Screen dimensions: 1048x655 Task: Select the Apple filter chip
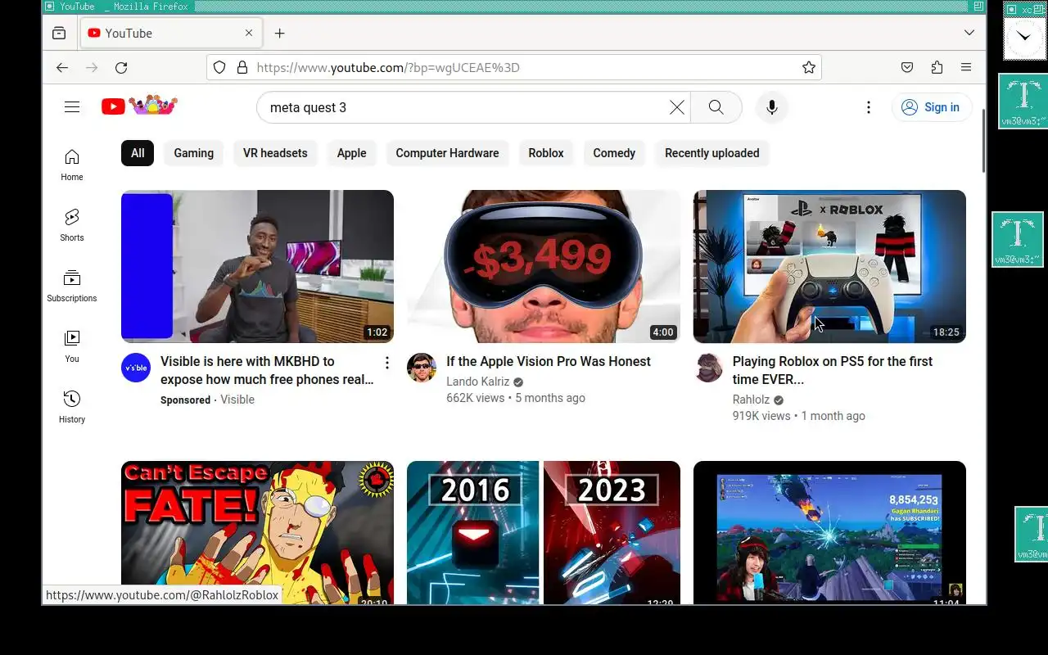[x=352, y=153]
